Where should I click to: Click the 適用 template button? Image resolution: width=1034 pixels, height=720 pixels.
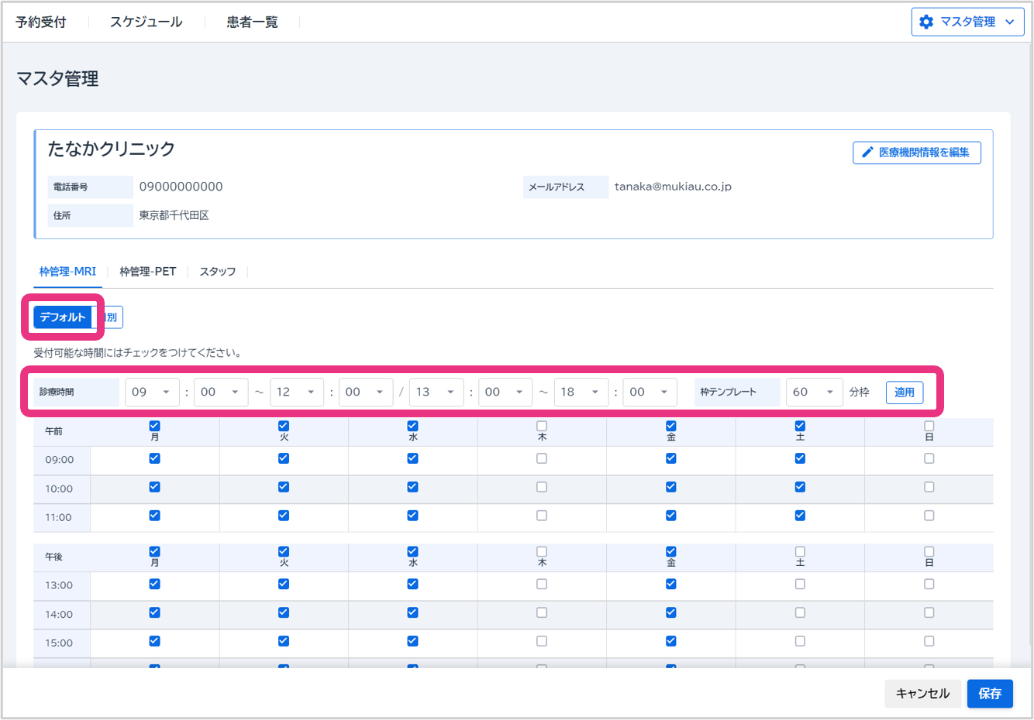point(904,393)
